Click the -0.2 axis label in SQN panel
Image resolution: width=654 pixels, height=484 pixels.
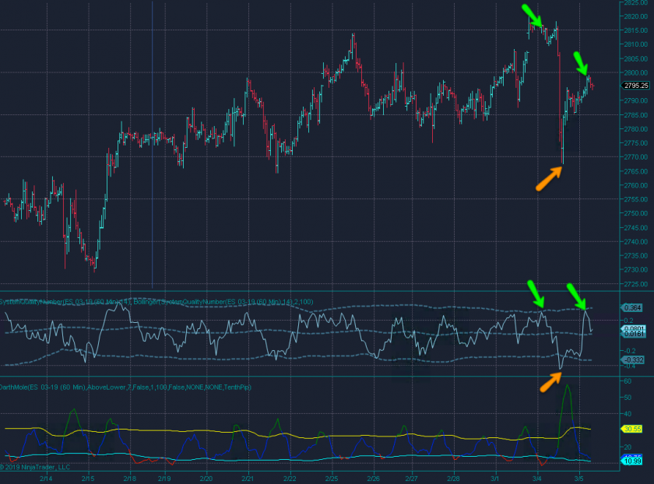point(629,351)
